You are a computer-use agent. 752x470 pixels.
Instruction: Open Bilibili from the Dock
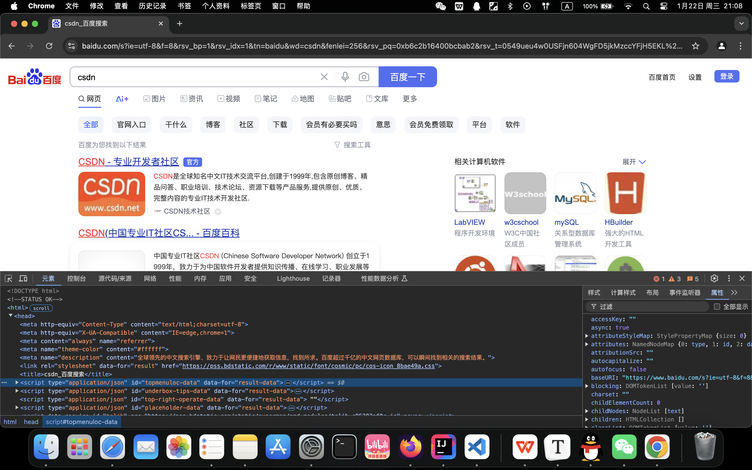(377, 447)
